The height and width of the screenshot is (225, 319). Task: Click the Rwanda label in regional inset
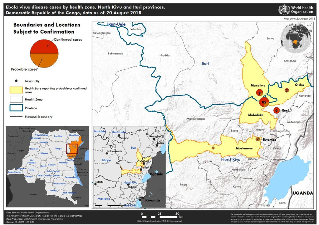pyautogui.click(x=153, y=200)
